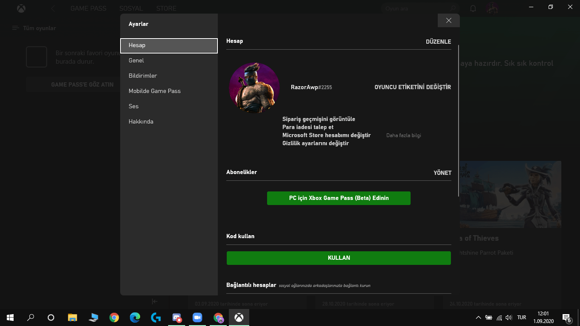Image resolution: width=580 pixels, height=326 pixels.
Task: Open Mobilde Game Pass settings
Action: point(169,91)
